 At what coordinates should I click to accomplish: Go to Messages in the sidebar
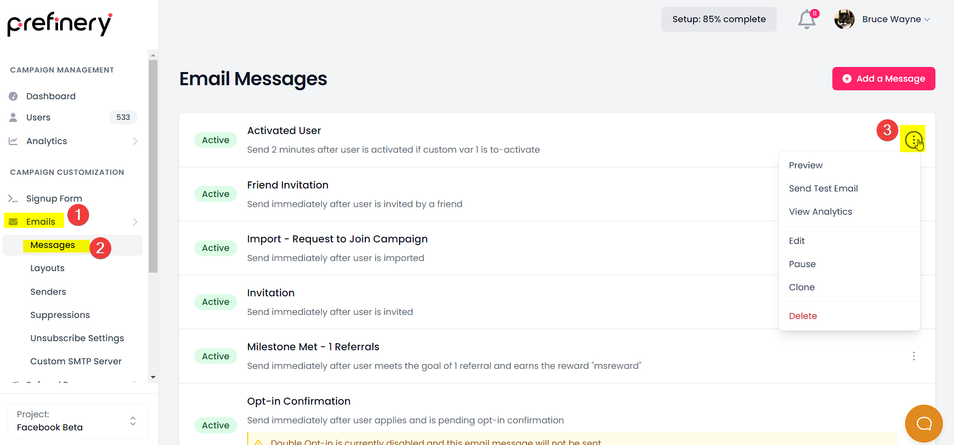click(52, 245)
